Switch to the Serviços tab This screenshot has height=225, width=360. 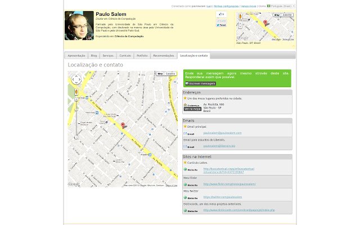coord(108,56)
